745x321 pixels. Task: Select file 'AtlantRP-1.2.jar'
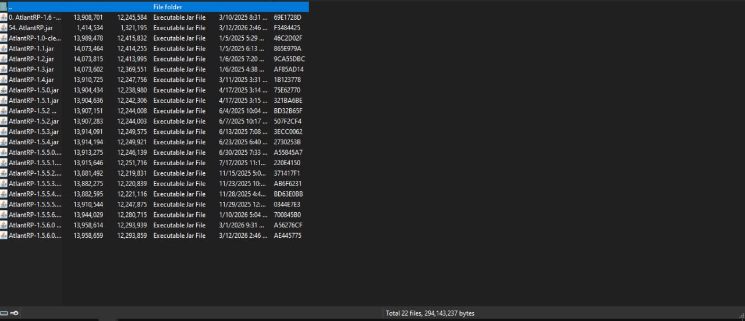(31, 59)
